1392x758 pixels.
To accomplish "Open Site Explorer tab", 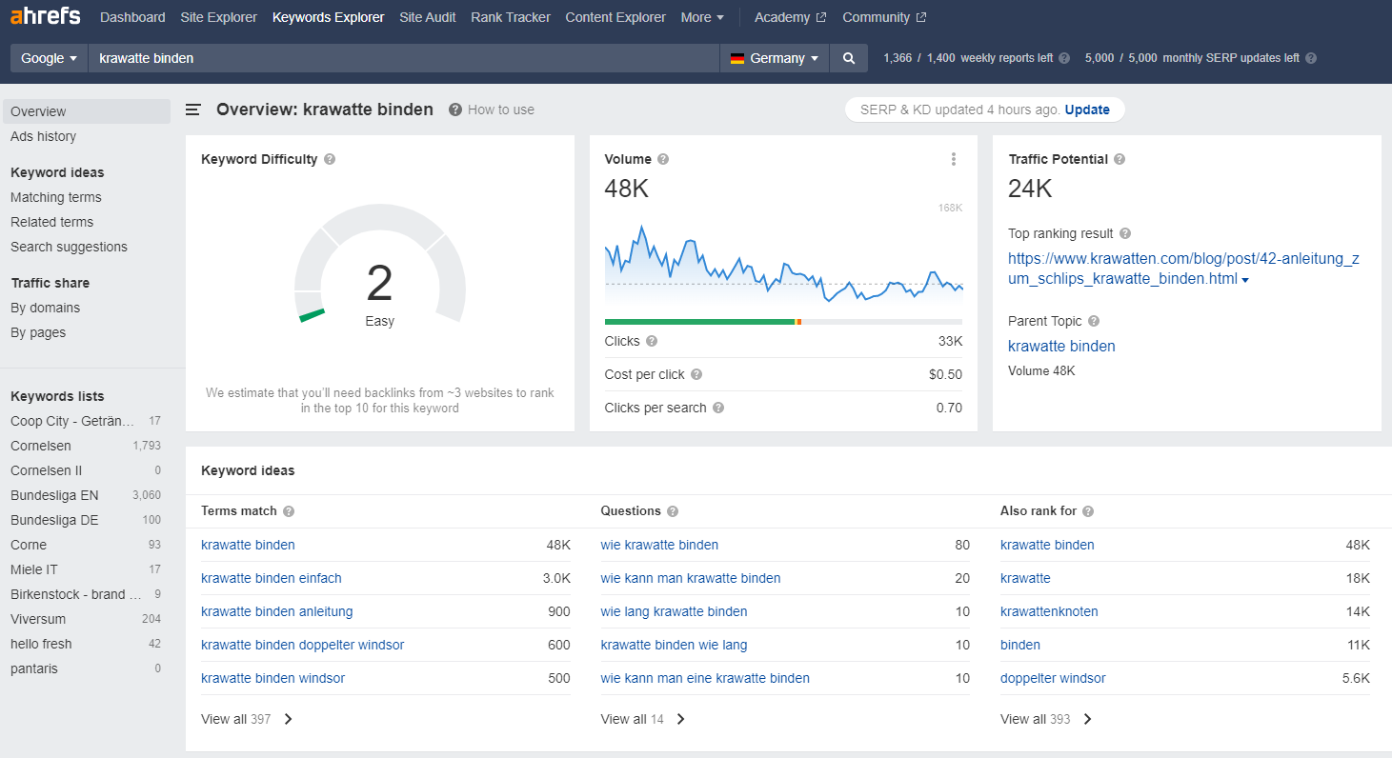I will point(219,17).
